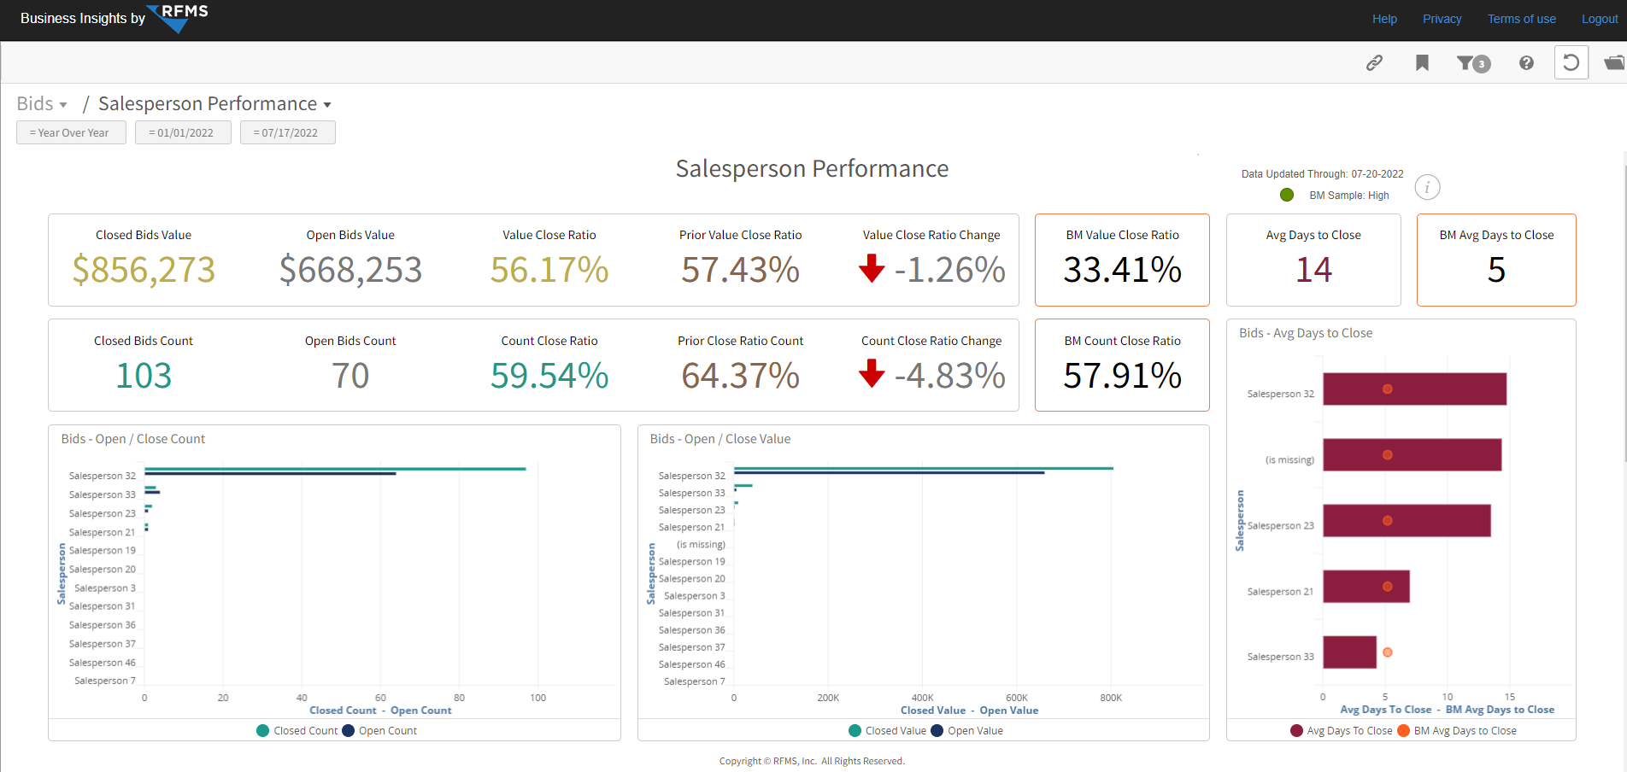The image size is (1627, 772).
Task: Open the bookmarks icon
Action: pyautogui.click(x=1422, y=62)
